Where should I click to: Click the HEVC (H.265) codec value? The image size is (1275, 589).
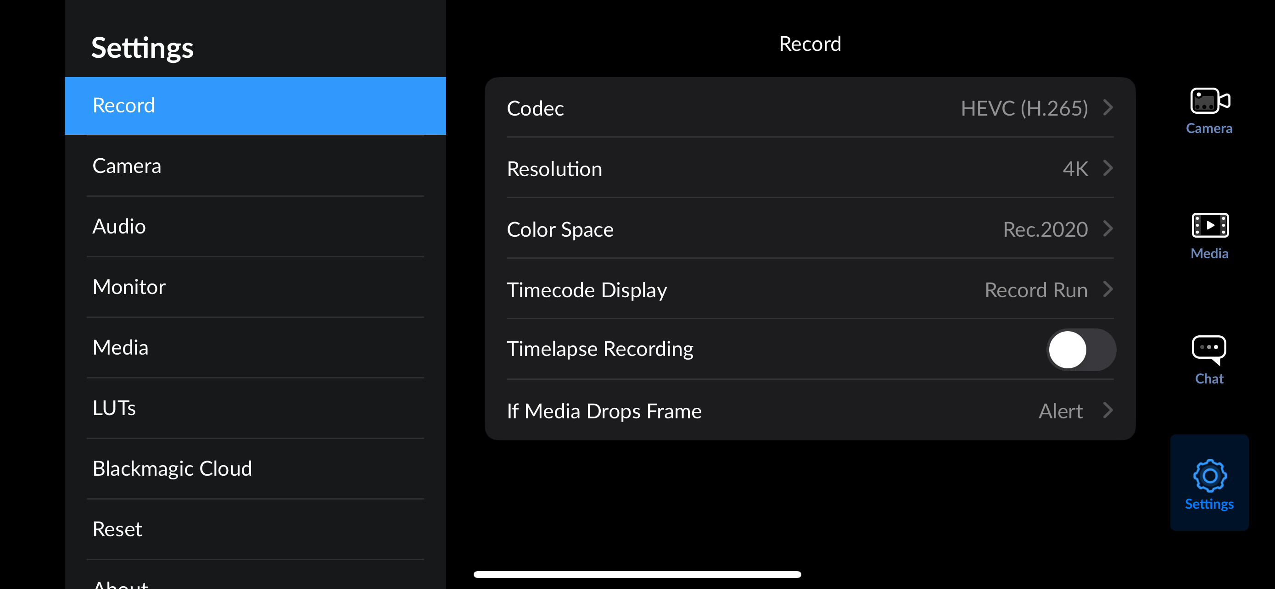[1023, 108]
